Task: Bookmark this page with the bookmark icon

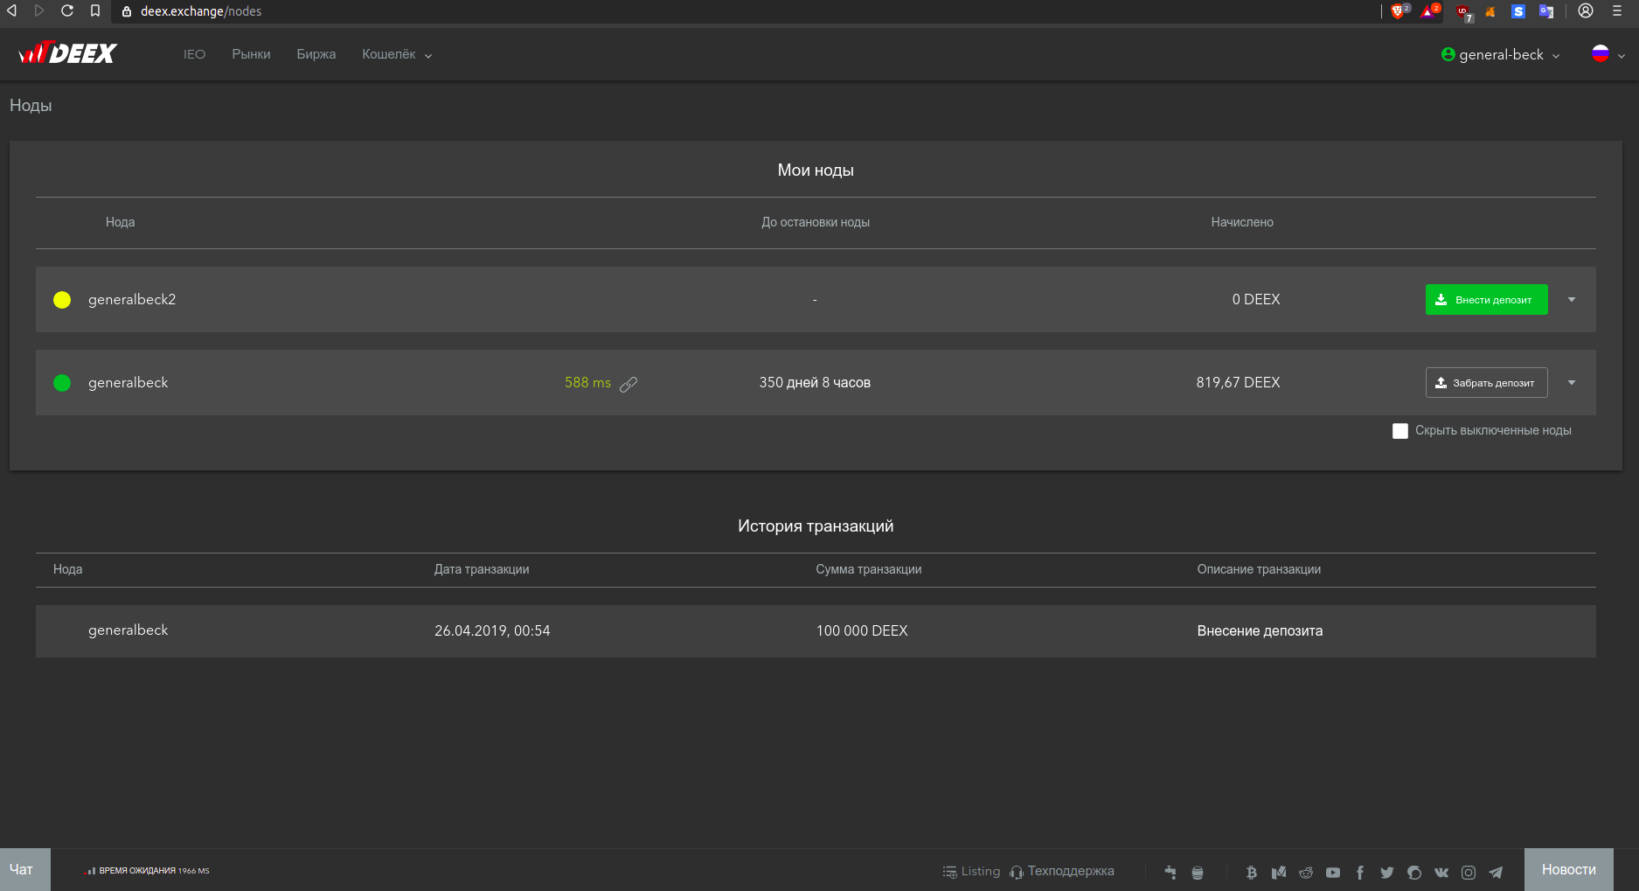Action: pos(95,10)
